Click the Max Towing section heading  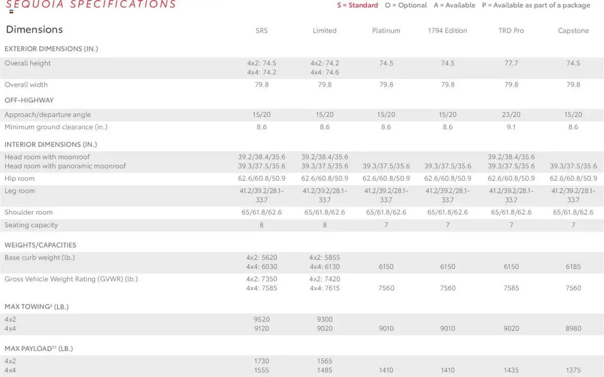pos(36,307)
